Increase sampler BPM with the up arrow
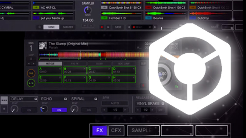Screen dimensions: 246x138 click(x=91, y=26)
